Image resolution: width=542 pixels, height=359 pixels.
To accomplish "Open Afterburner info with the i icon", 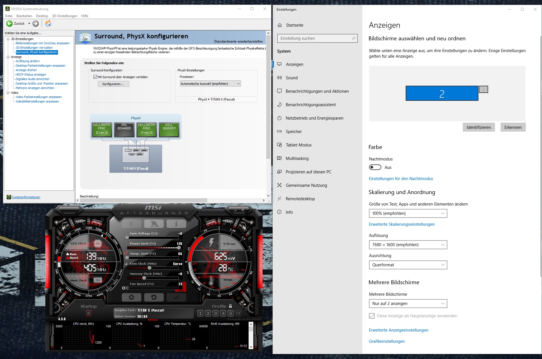I will [176, 223].
